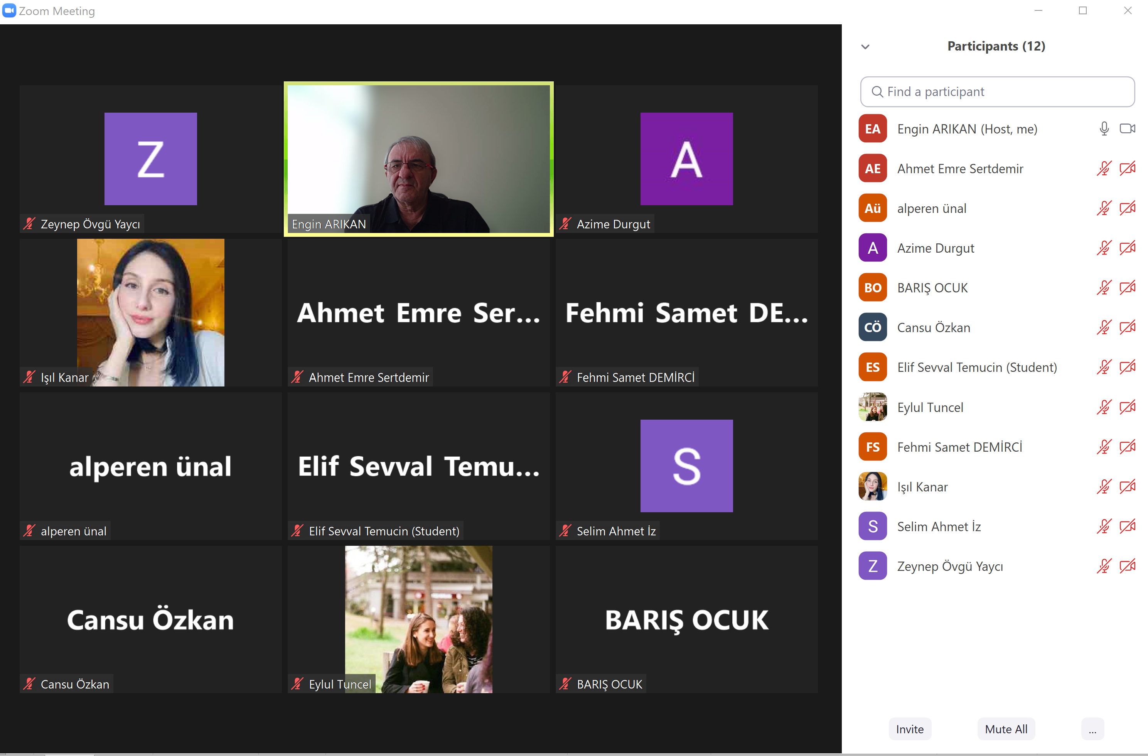Select participant name BARIŞ OCUK in list
Image resolution: width=1148 pixels, height=756 pixels.
(932, 288)
